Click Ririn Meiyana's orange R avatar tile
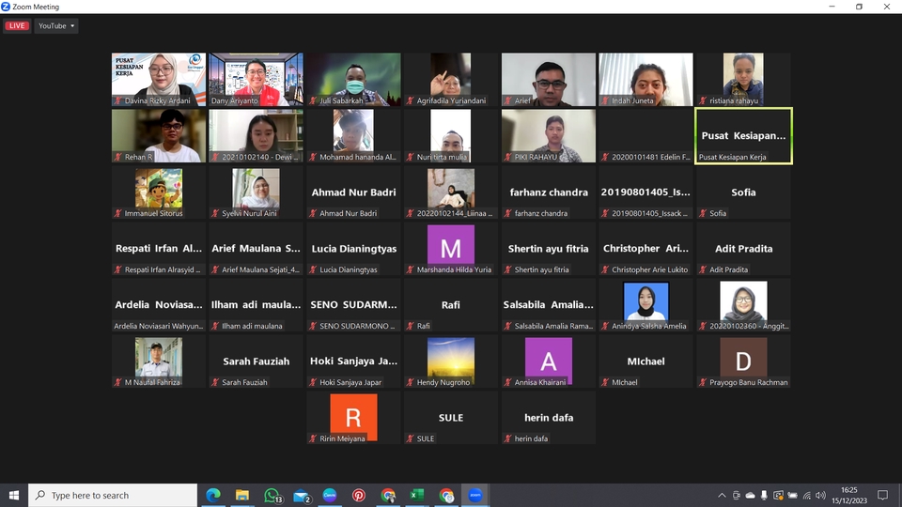This screenshot has width=902, height=507. 353,417
